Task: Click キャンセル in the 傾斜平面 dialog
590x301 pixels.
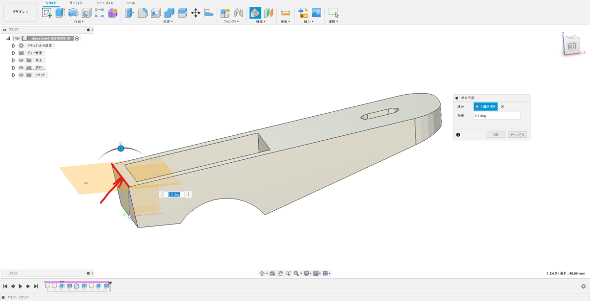Action: tap(517, 134)
